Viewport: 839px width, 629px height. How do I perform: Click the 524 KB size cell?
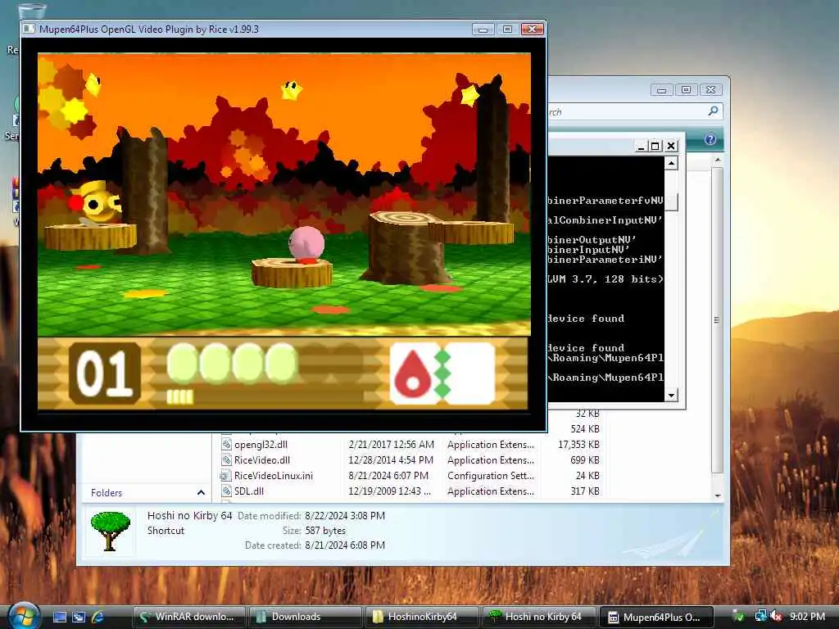(x=585, y=429)
